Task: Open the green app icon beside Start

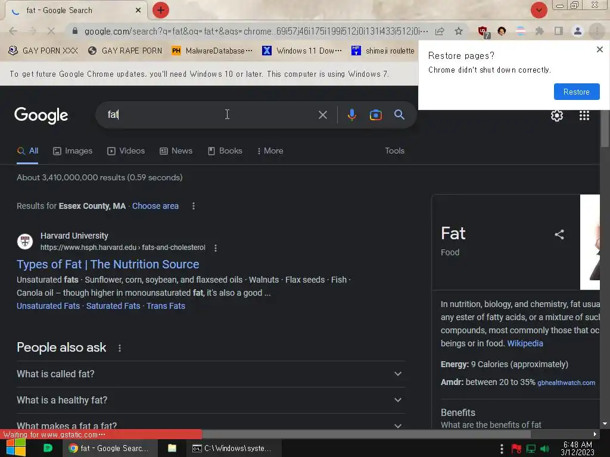Action: (x=48, y=448)
